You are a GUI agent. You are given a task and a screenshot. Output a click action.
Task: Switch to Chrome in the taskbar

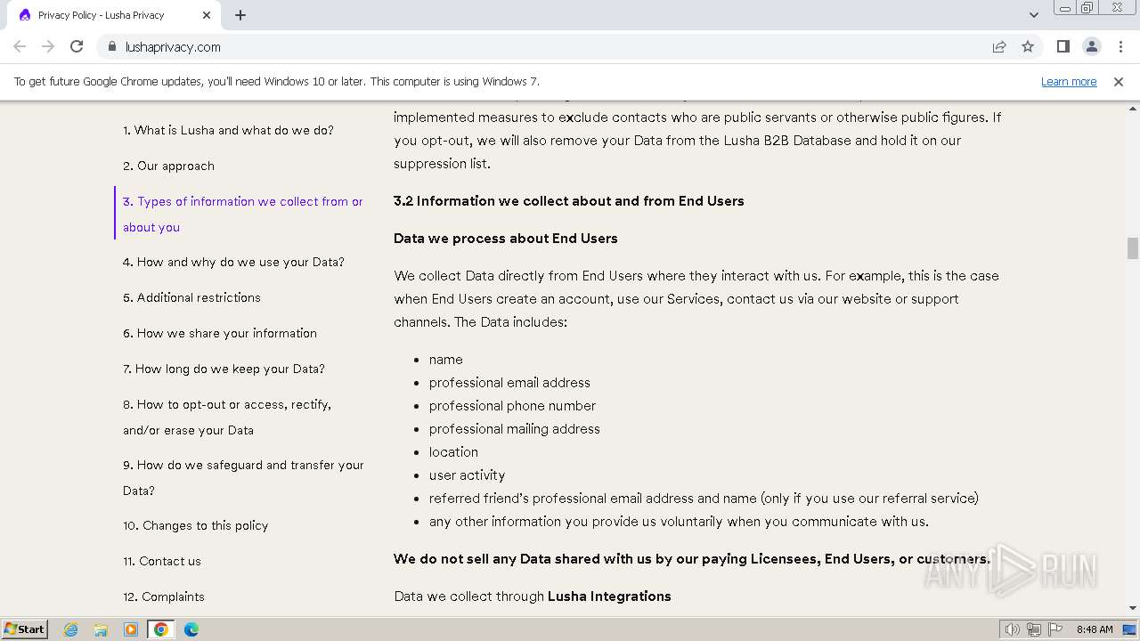pos(161,629)
